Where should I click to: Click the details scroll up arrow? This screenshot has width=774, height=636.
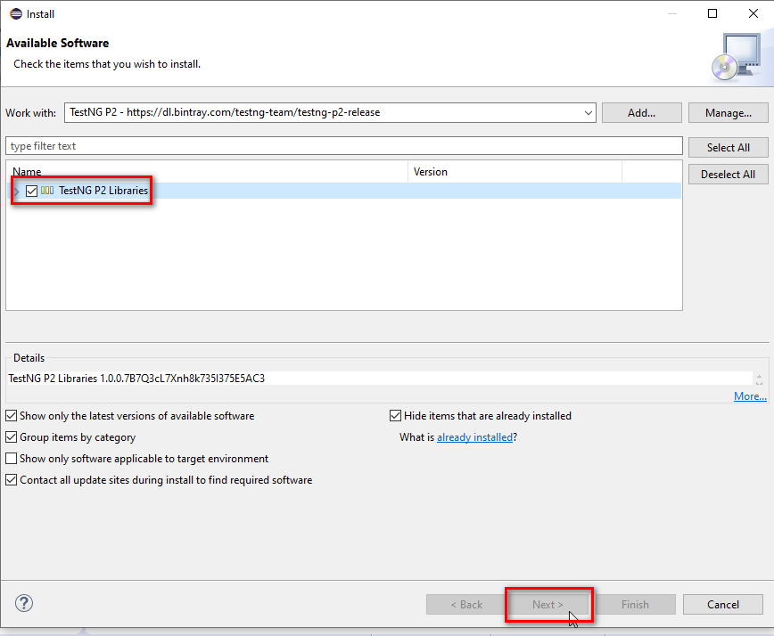click(759, 376)
